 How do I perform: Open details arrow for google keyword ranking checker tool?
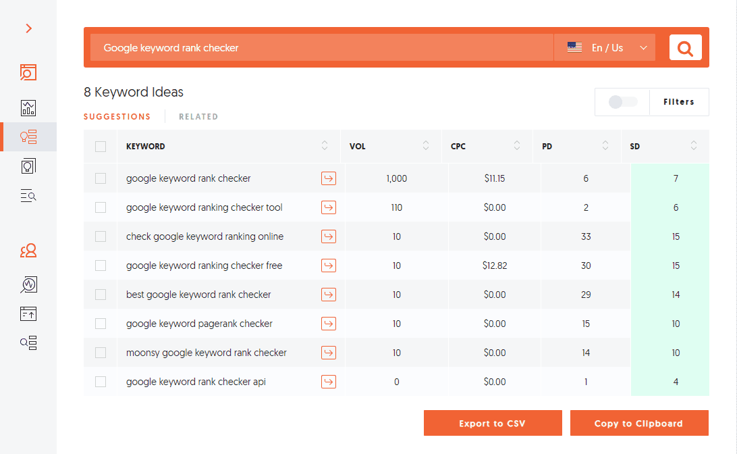(x=329, y=207)
